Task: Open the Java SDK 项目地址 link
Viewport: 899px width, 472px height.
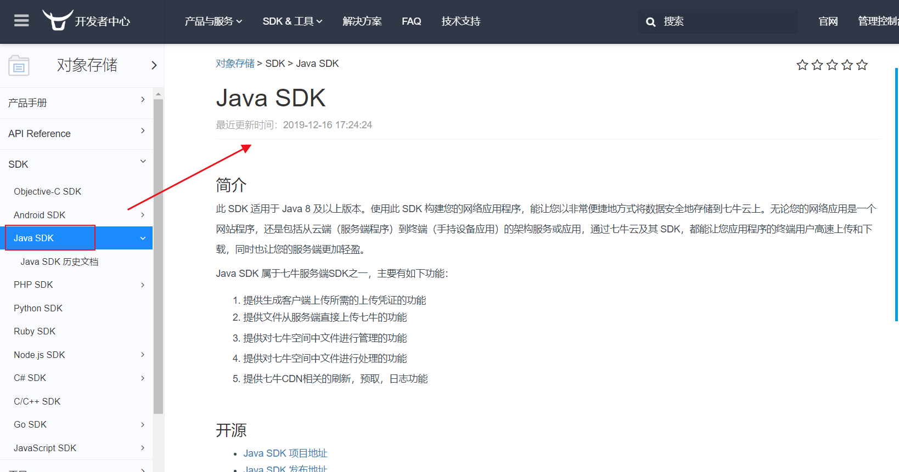Action: 285,453
